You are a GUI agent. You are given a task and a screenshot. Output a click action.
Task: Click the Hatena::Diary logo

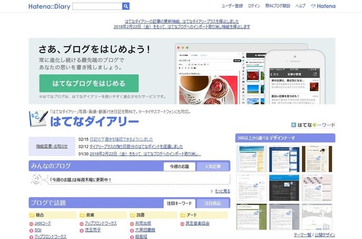pyautogui.click(x=49, y=6)
